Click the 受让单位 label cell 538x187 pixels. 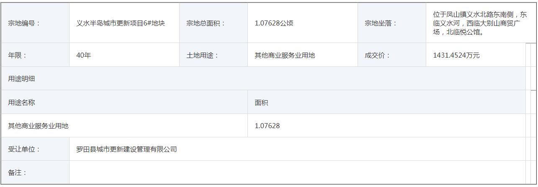tap(35, 149)
